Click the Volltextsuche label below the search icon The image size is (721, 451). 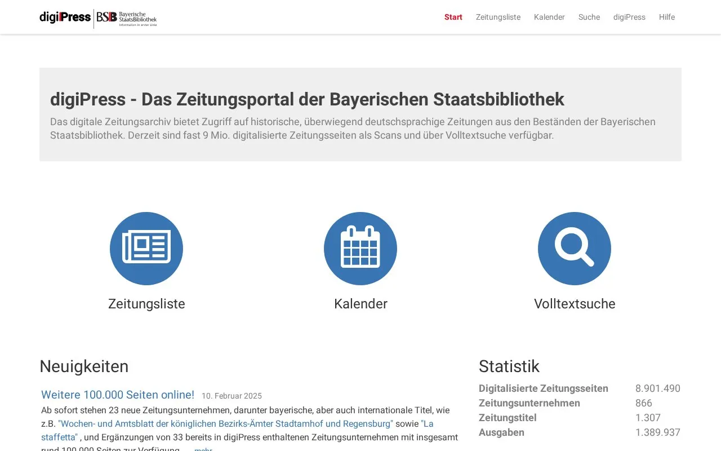coord(575,304)
